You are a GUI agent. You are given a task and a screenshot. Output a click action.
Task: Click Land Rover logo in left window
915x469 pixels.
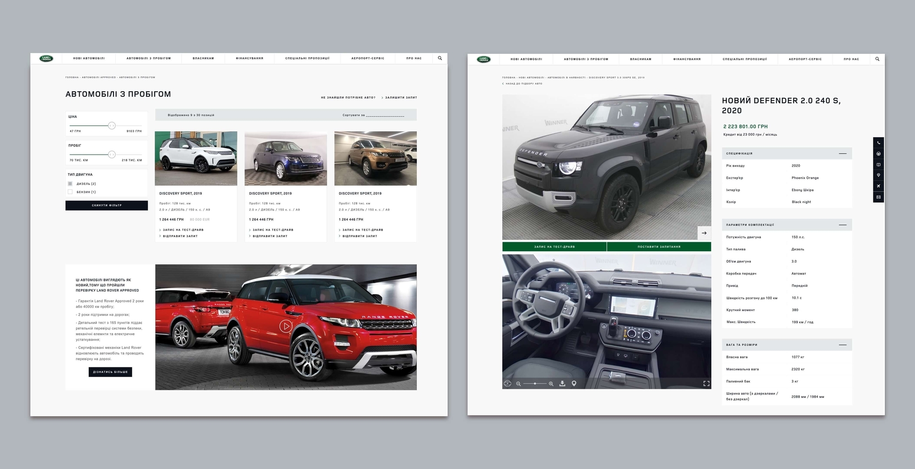click(46, 59)
